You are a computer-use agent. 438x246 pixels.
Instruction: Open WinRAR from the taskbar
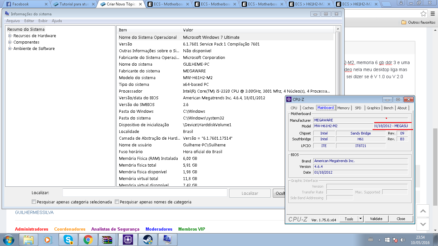click(x=108, y=240)
